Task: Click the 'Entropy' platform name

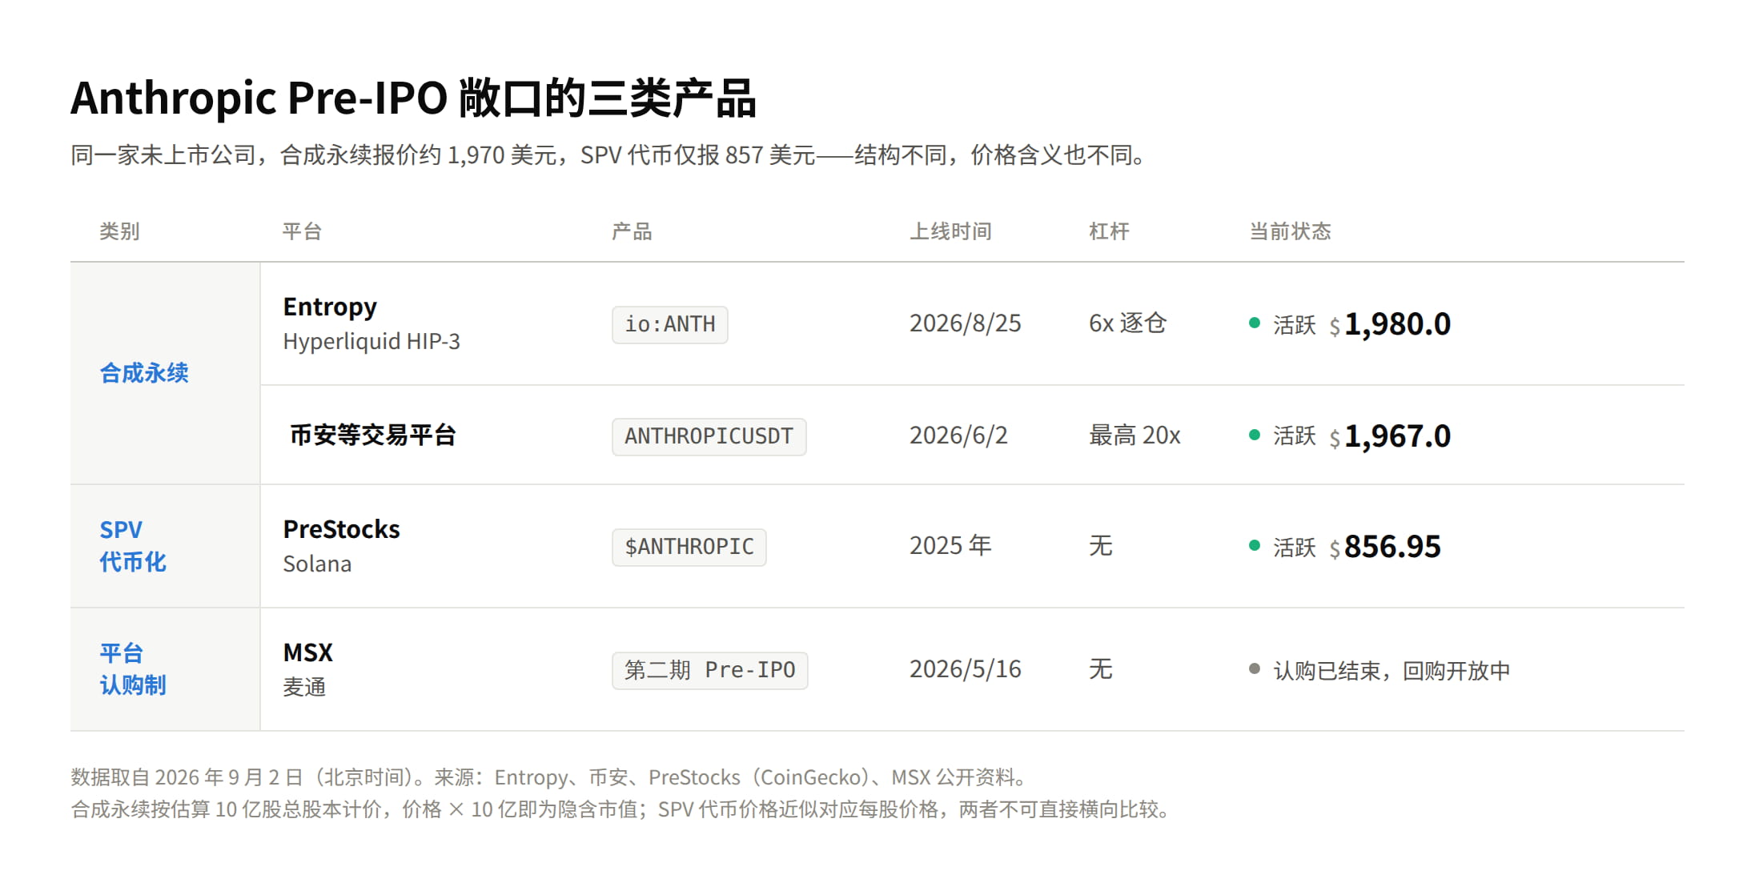Action: (330, 307)
